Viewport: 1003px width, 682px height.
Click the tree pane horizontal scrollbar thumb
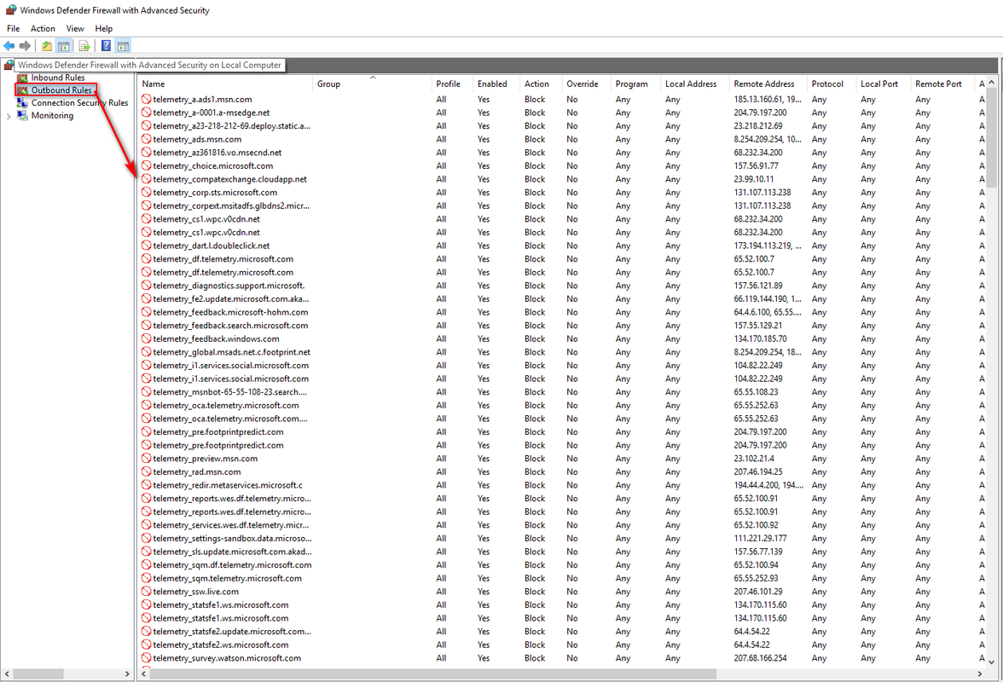tap(38, 673)
